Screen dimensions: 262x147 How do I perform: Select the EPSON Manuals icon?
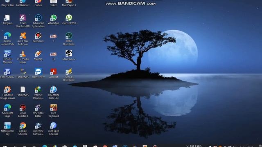(7, 53)
